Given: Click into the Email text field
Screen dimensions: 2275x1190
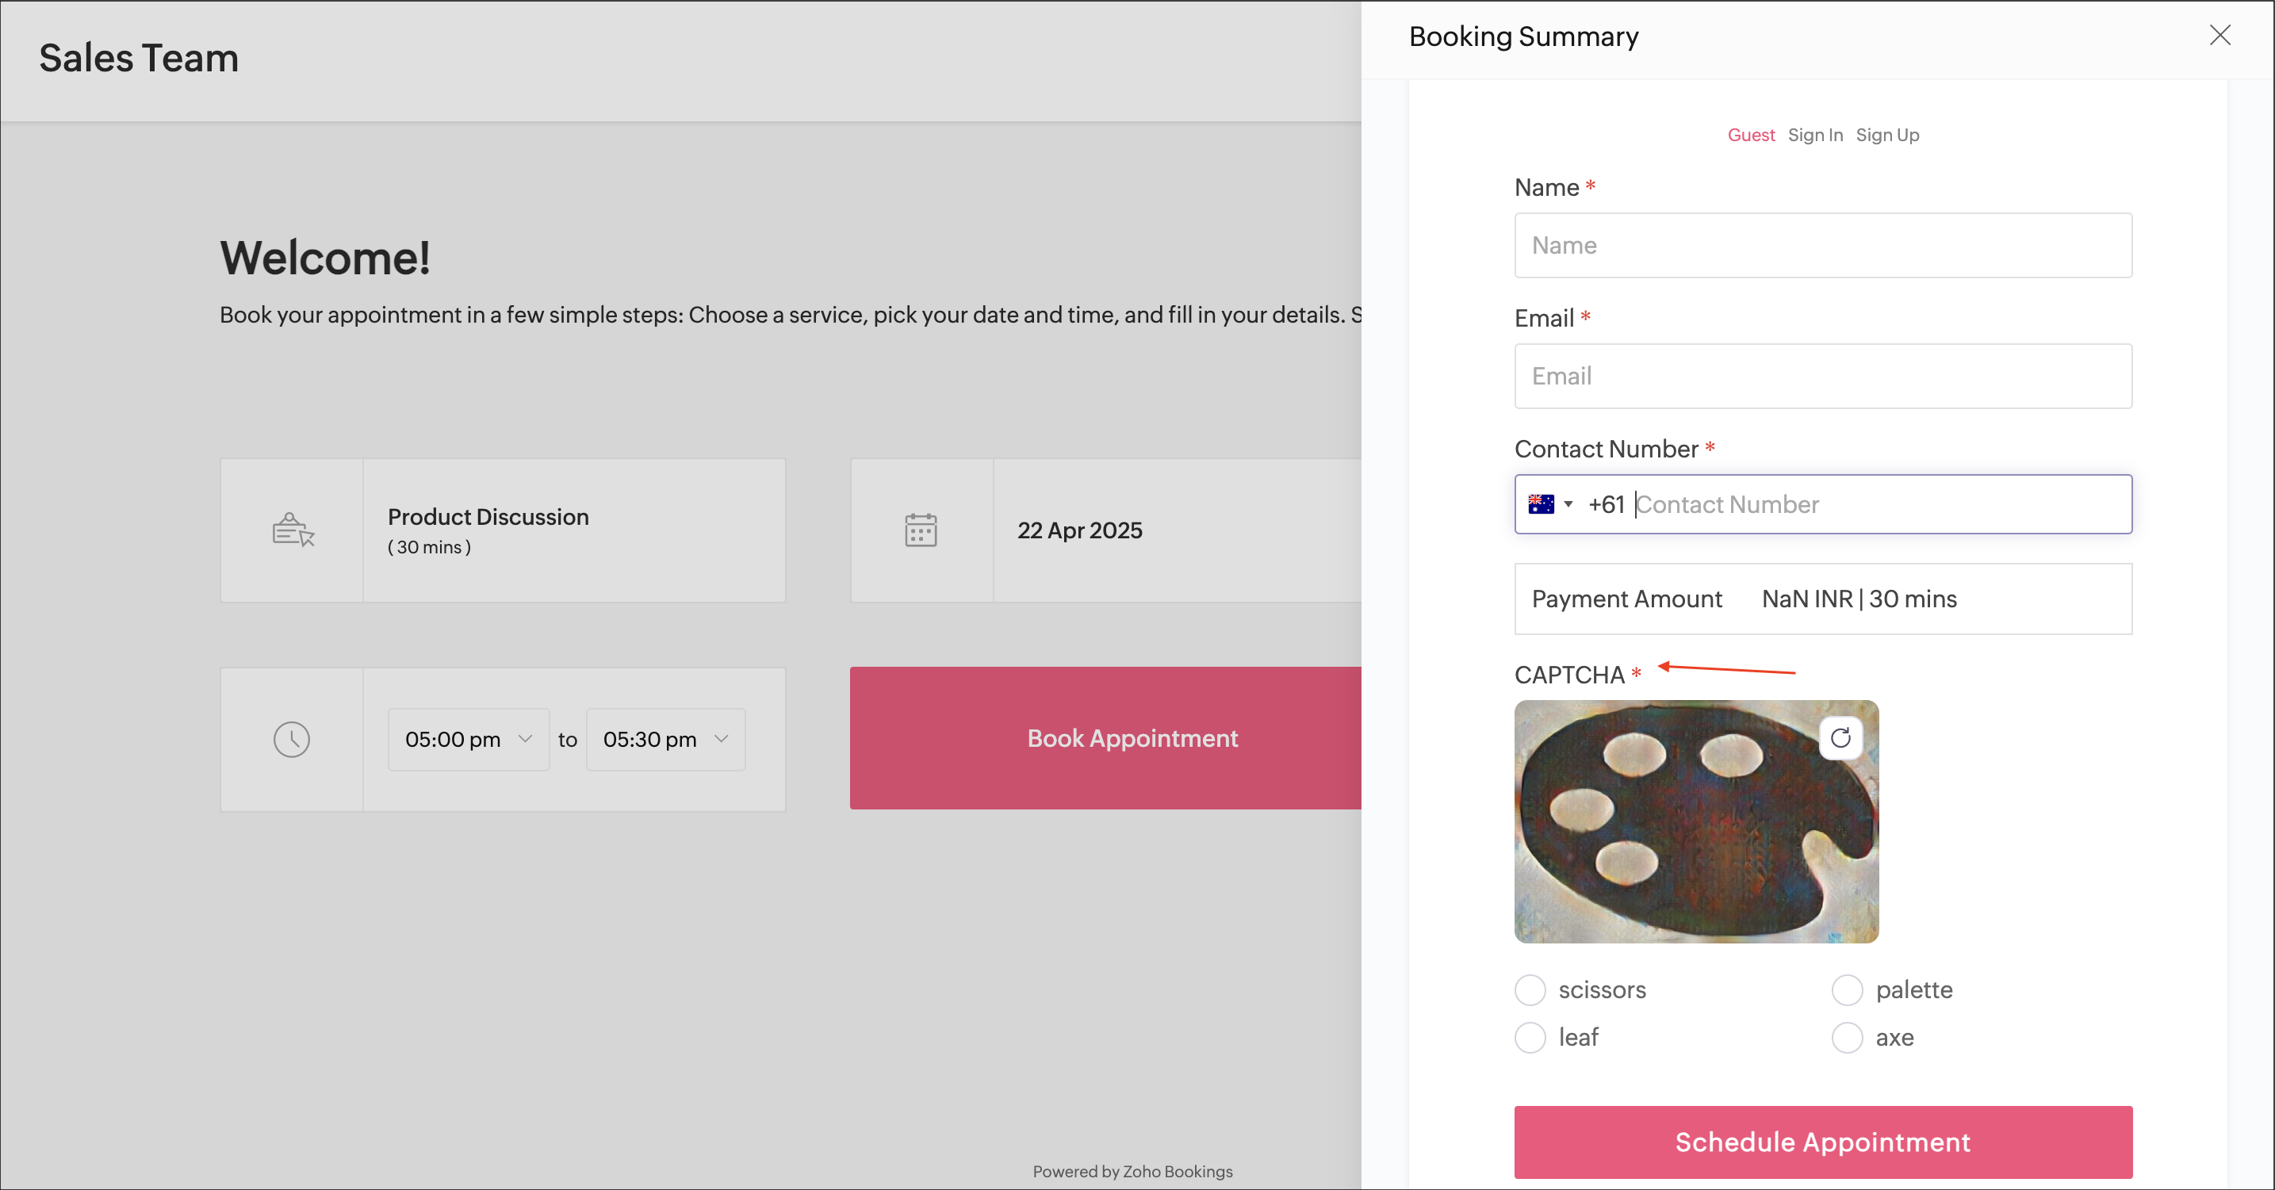Looking at the screenshot, I should coord(1823,376).
